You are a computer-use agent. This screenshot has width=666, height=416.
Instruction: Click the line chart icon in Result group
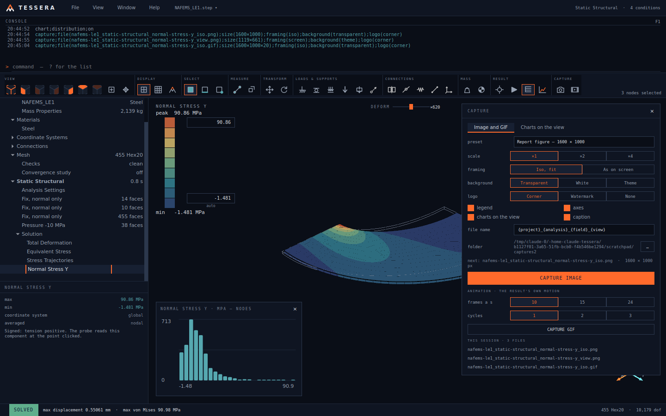(x=543, y=90)
